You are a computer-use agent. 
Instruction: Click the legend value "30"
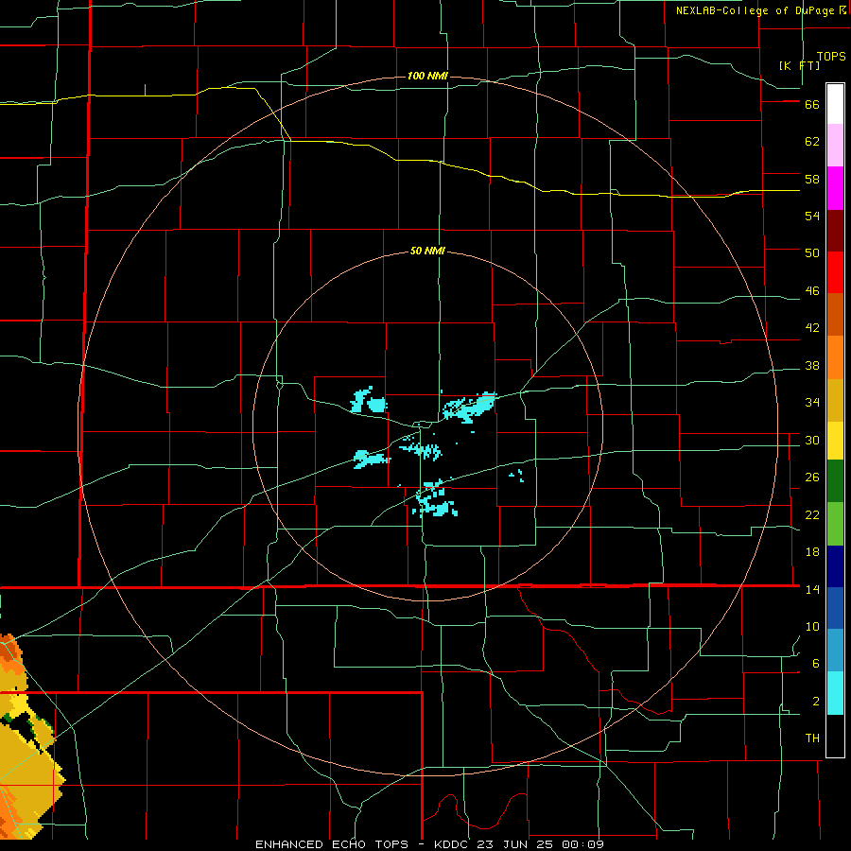coord(812,440)
